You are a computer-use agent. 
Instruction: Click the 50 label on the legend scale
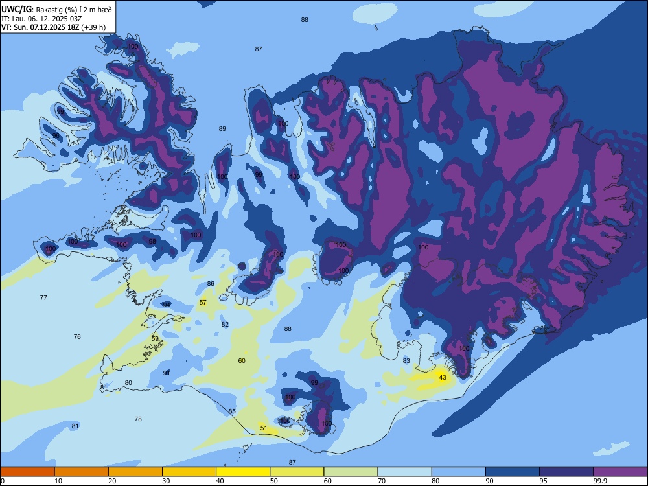[x=274, y=481]
